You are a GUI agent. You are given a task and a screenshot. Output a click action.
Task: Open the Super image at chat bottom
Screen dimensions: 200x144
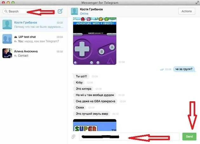tap(95, 125)
